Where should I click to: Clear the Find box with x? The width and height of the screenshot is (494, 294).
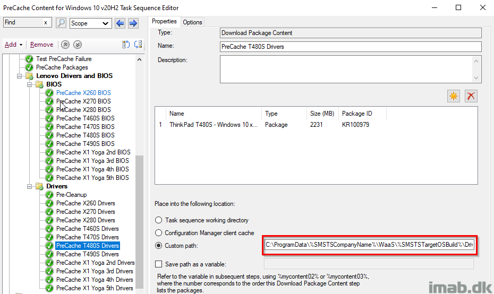pyautogui.click(x=46, y=22)
